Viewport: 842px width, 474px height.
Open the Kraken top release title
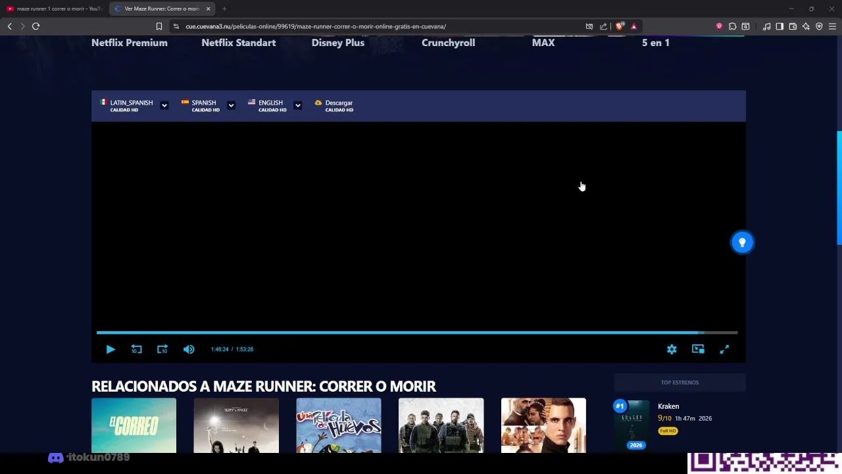click(668, 406)
